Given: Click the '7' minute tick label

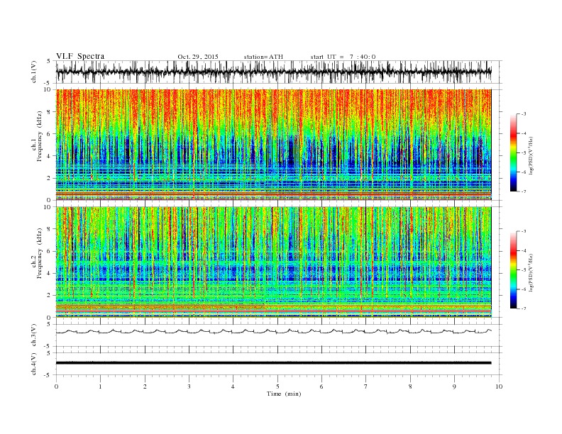Looking at the screenshot, I should [x=365, y=386].
